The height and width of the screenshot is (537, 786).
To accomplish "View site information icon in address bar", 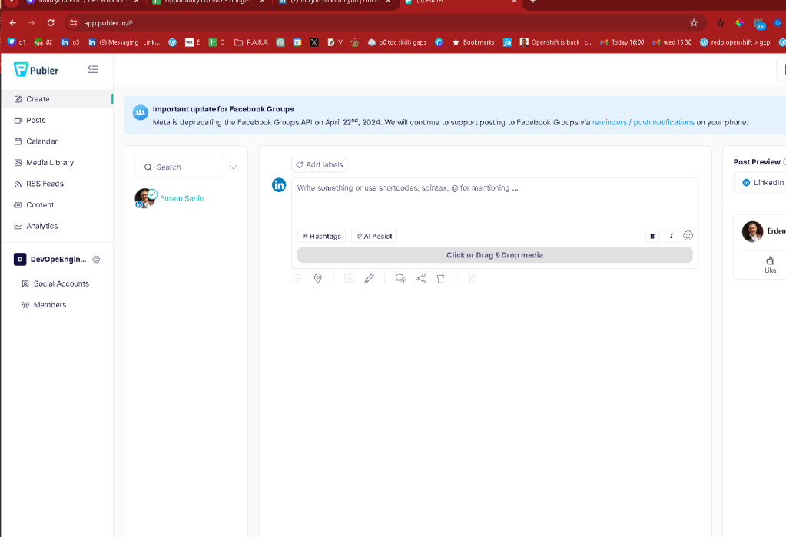I will [x=73, y=22].
